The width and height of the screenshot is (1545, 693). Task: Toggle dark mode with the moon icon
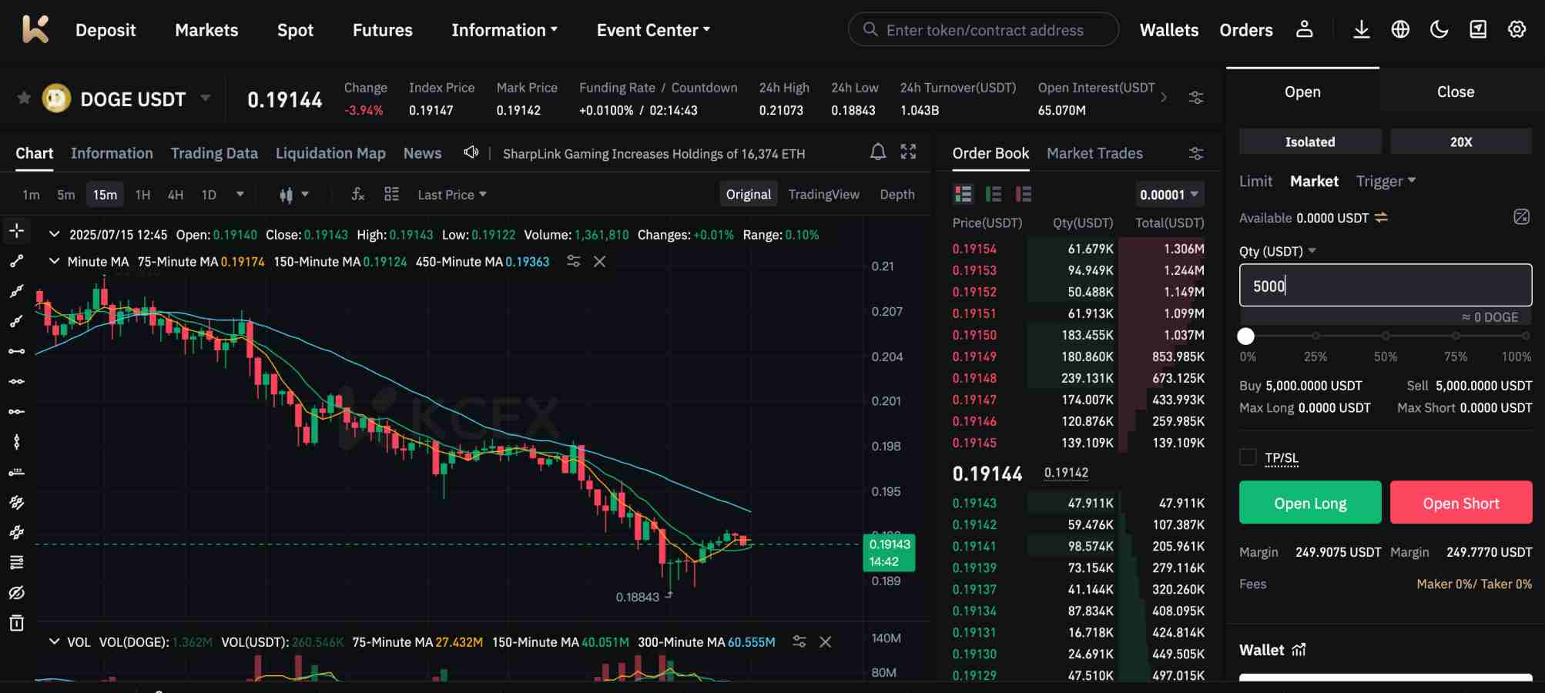(x=1439, y=29)
